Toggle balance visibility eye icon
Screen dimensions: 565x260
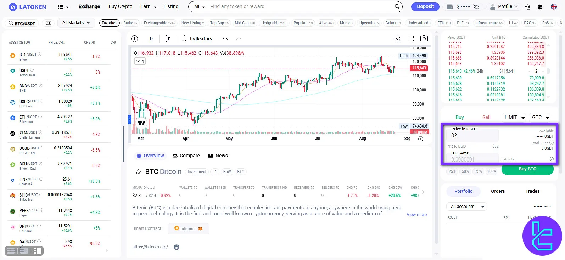(476, 7)
